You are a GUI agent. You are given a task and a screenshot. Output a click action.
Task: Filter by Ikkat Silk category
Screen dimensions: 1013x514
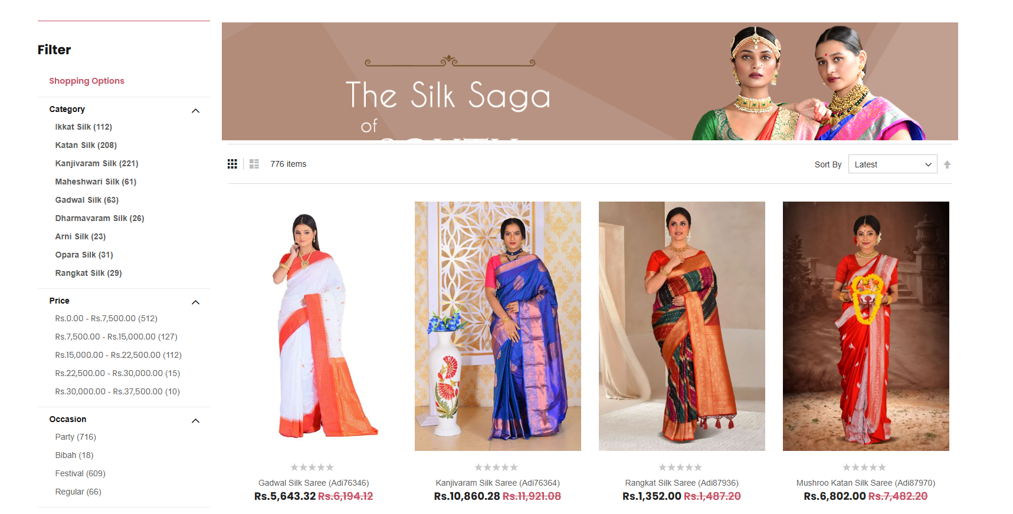[84, 127]
